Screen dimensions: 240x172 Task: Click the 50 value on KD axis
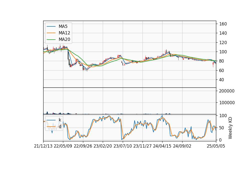[222, 128]
